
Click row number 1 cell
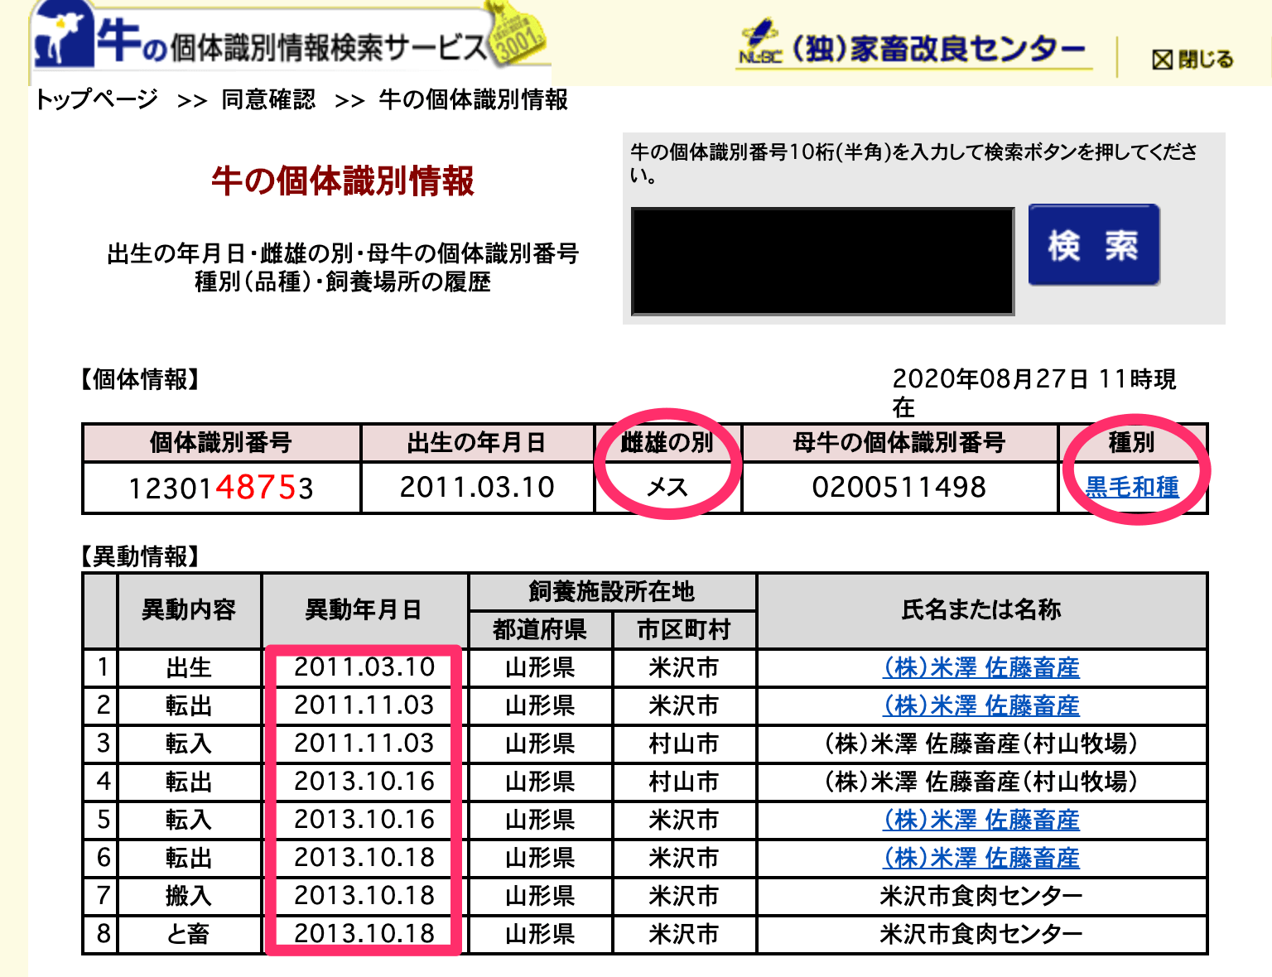pos(103,667)
